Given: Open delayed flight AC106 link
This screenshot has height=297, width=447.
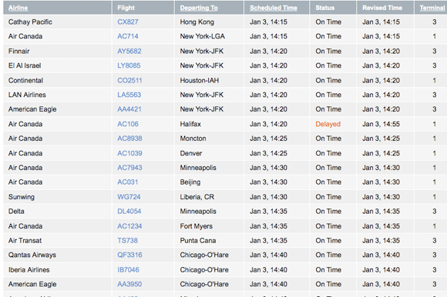Looking at the screenshot, I should (128, 124).
